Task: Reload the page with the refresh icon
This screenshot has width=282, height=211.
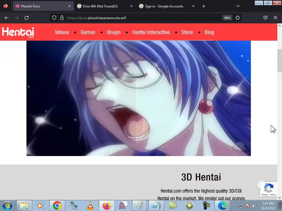Action: [26, 18]
